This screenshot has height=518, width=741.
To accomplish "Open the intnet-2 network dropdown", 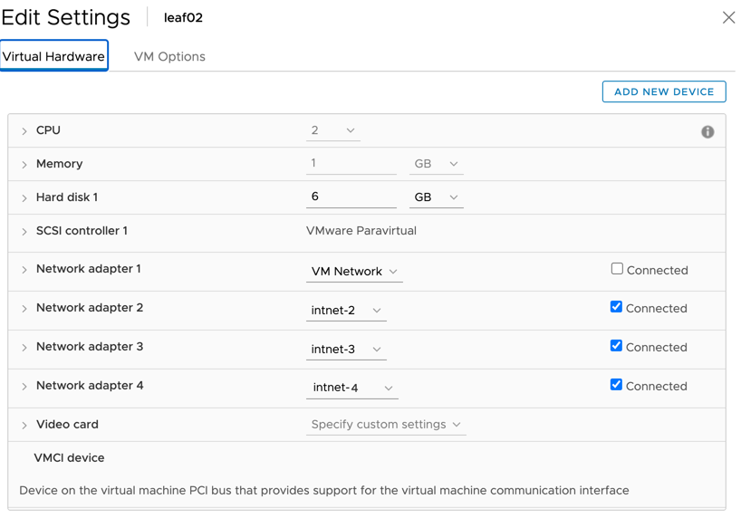I will (x=346, y=311).
